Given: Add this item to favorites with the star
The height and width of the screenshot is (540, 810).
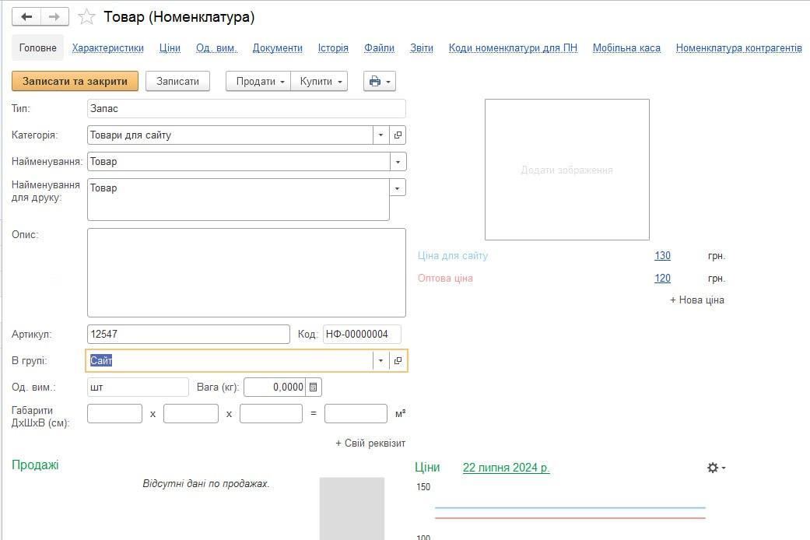Looking at the screenshot, I should pyautogui.click(x=86, y=17).
